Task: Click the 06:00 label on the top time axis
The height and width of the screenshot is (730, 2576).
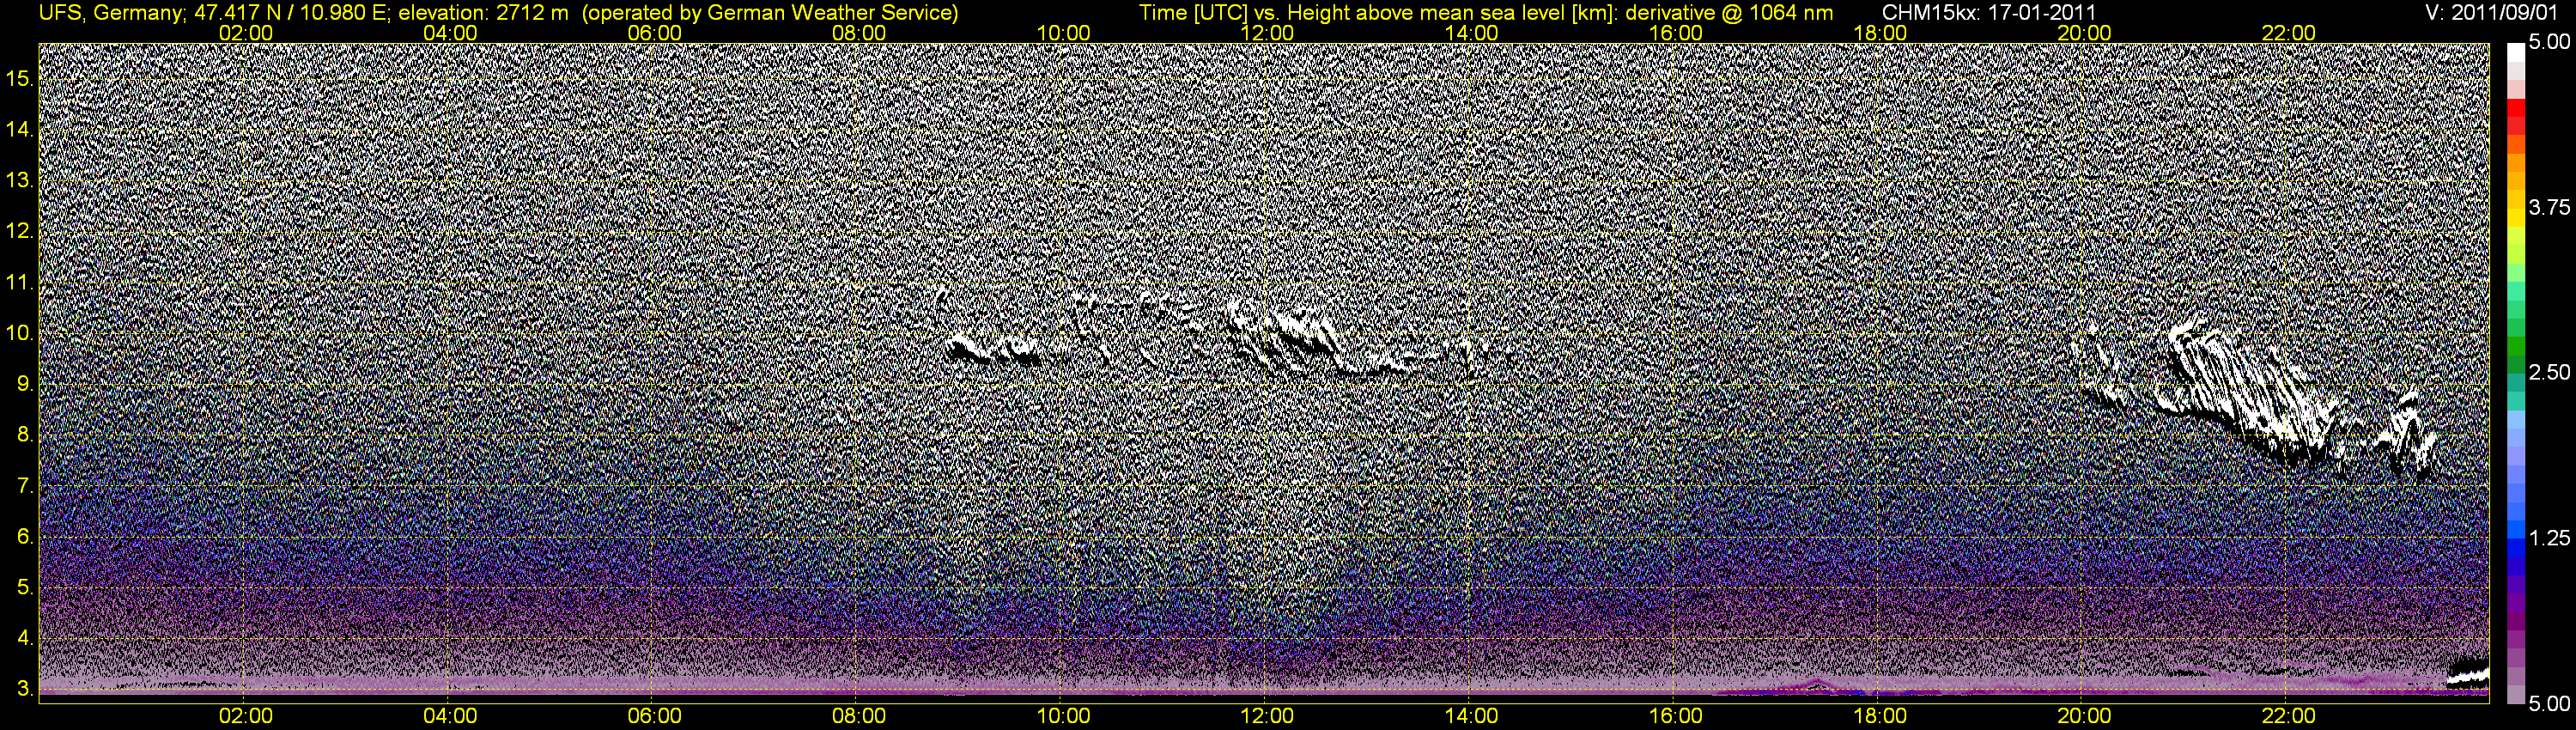Action: coord(654,33)
